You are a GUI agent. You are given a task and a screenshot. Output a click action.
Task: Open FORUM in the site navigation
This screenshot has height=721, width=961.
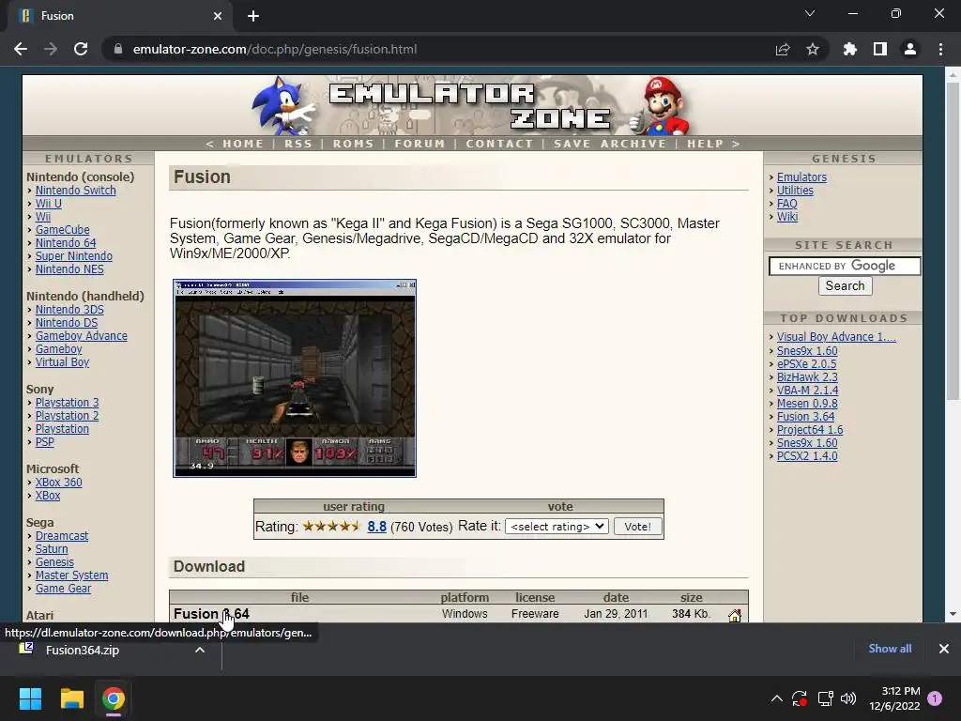pos(419,144)
